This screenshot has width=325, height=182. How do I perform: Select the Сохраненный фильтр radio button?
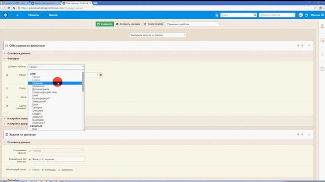30,151
